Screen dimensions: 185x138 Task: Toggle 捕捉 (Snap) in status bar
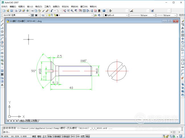[x=34, y=136]
